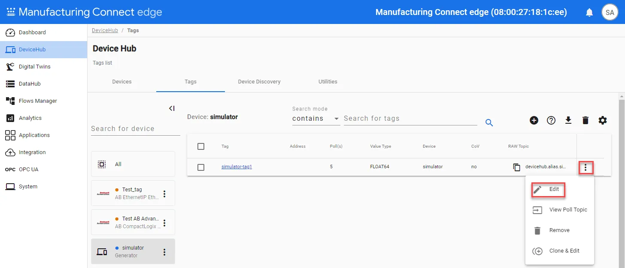Open the help question mark icon
This screenshot has height=268, width=625.
(x=551, y=120)
